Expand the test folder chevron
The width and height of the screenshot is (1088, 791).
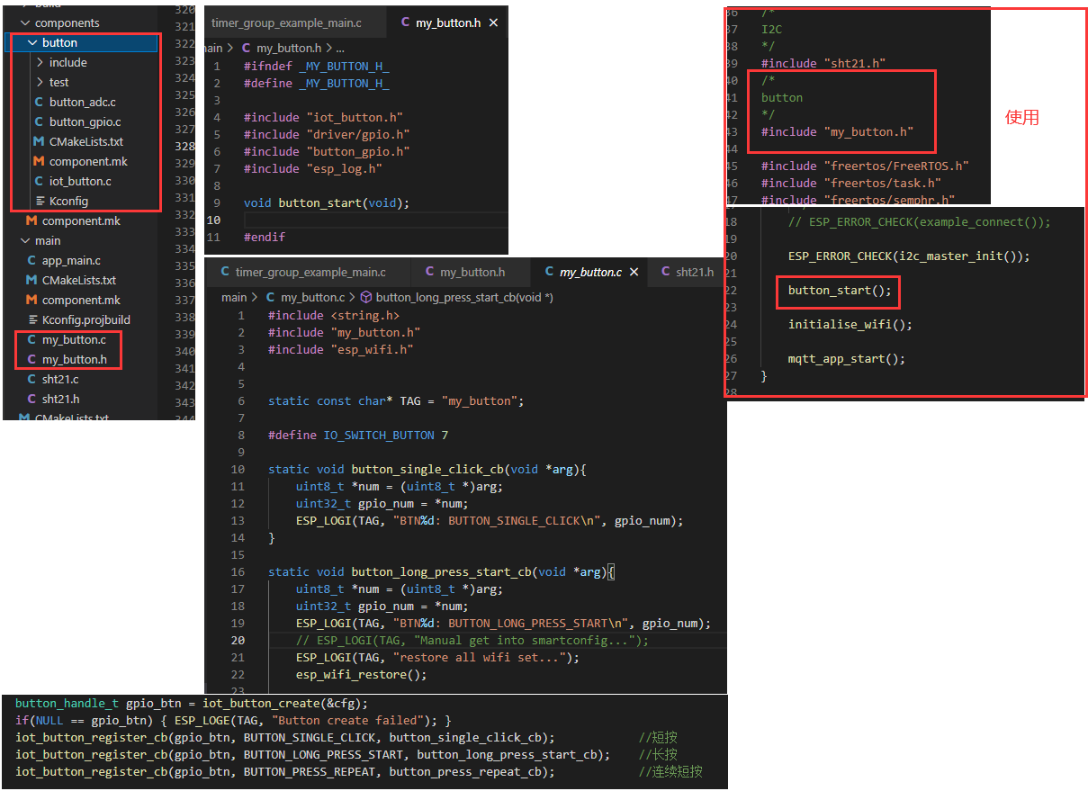pos(40,82)
